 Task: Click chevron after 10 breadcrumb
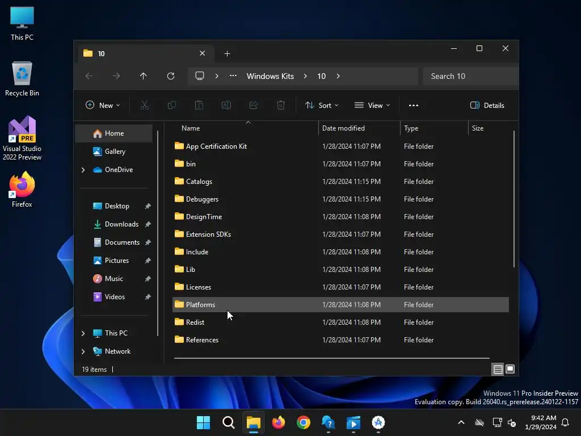click(x=338, y=76)
